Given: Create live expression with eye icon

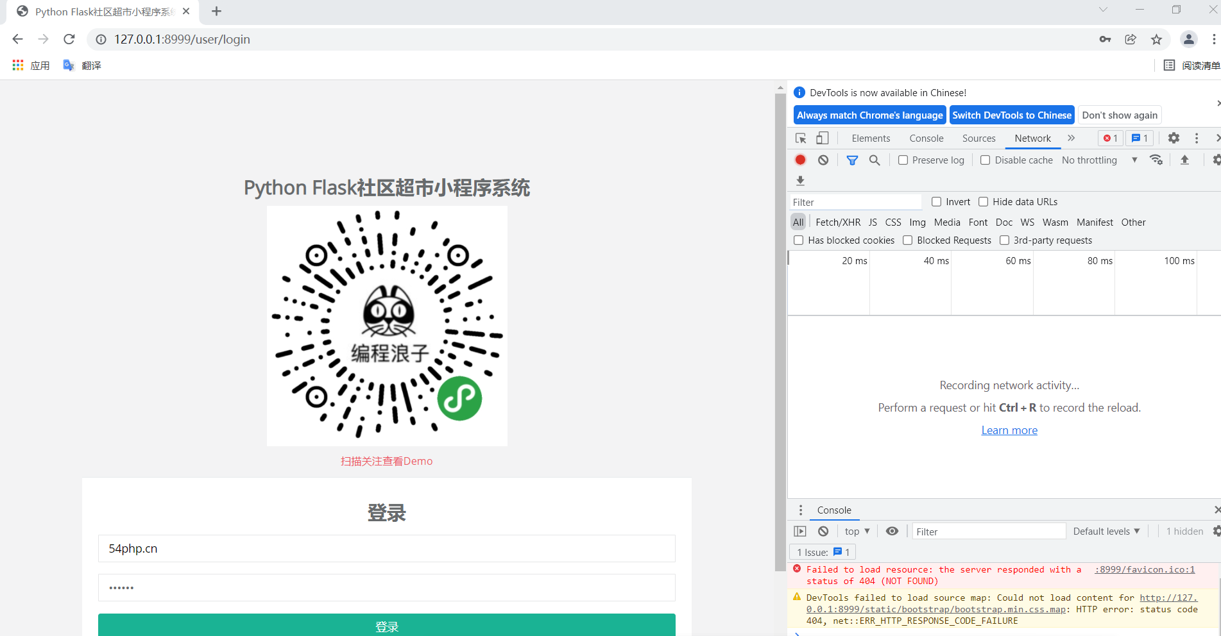Looking at the screenshot, I should 892,531.
